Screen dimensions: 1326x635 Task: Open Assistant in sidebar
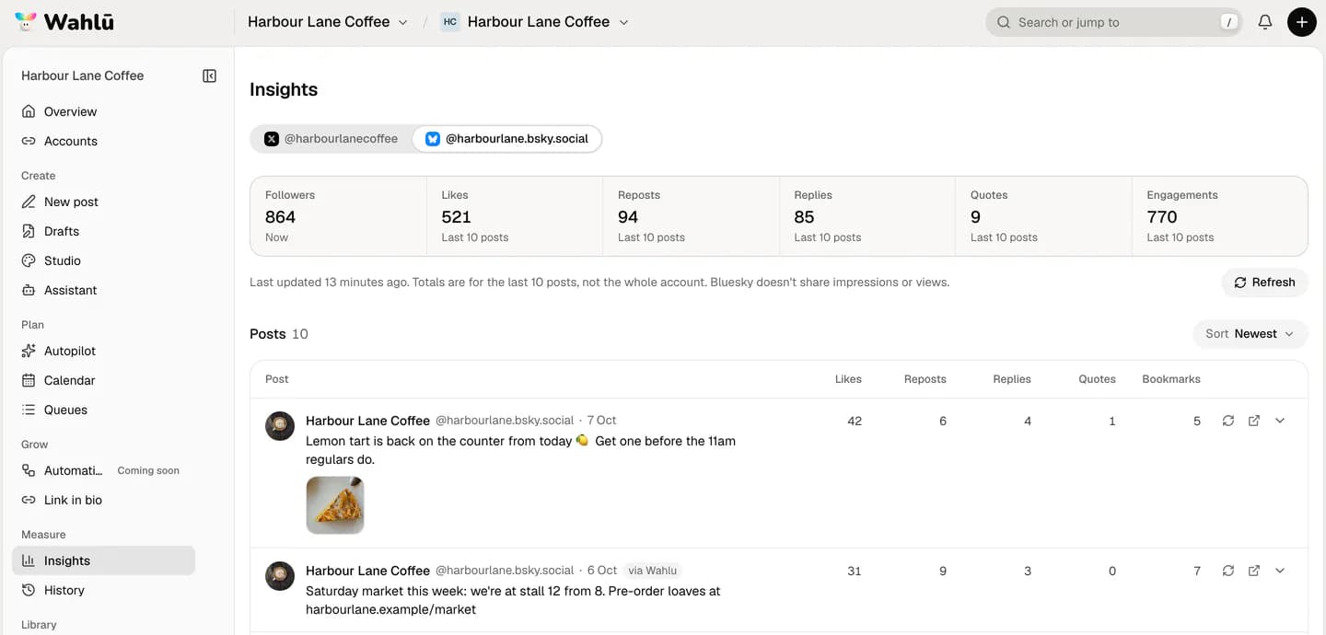coord(103,290)
